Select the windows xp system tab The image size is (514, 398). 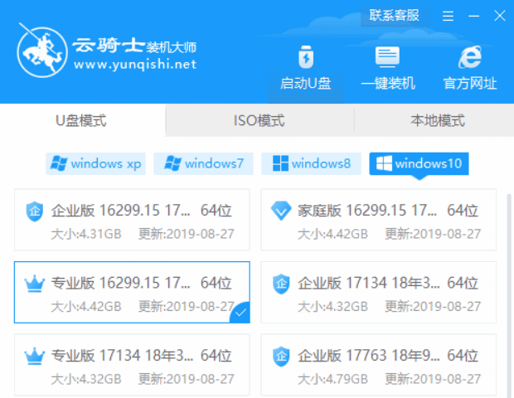coord(95,163)
